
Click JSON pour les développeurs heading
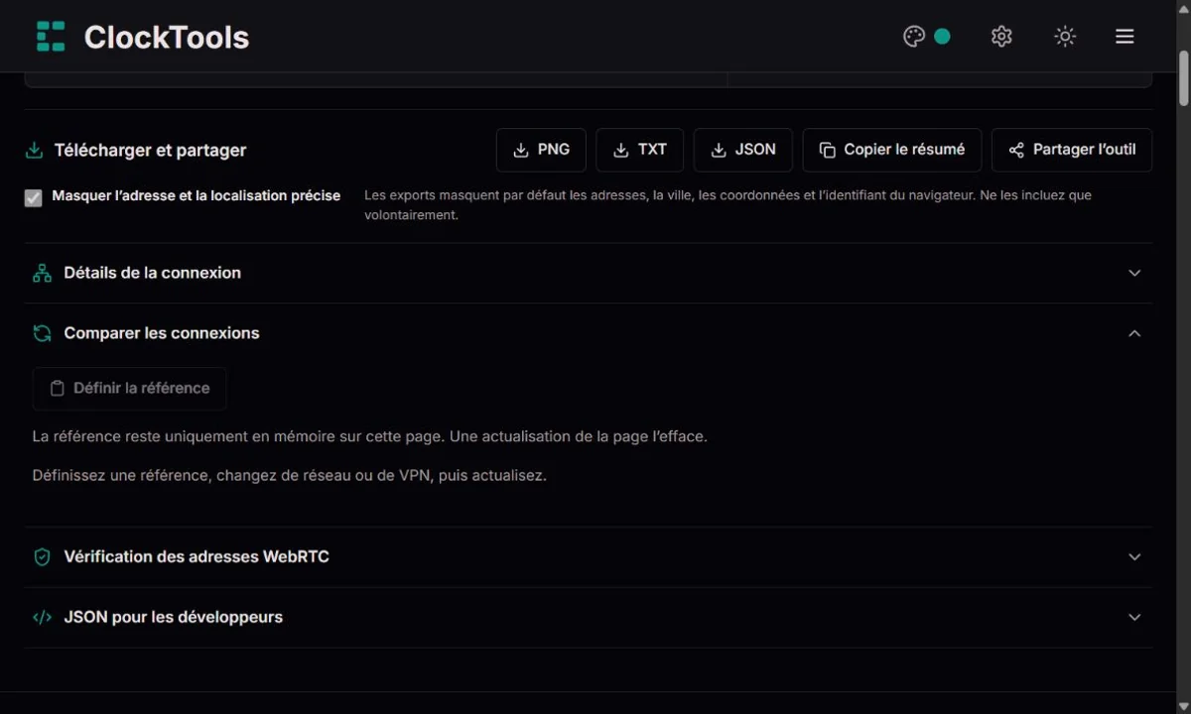pyautogui.click(x=174, y=617)
